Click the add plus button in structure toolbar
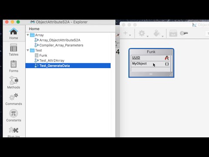209x157 pixels. coord(125,33)
